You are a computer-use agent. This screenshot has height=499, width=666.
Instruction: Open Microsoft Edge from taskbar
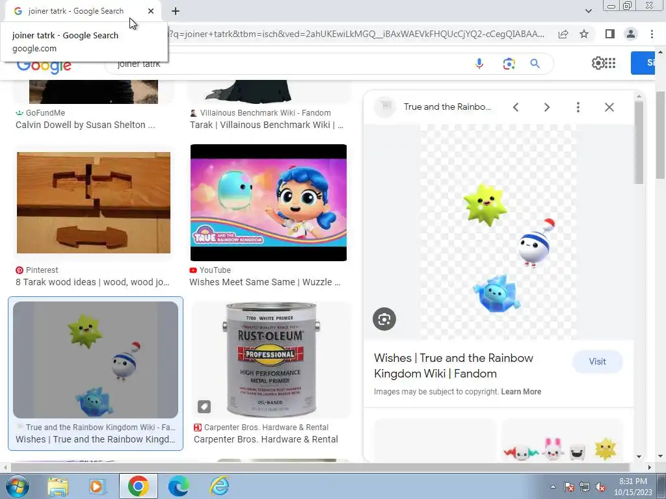[x=179, y=486]
